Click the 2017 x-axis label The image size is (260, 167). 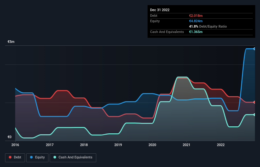[50, 145]
